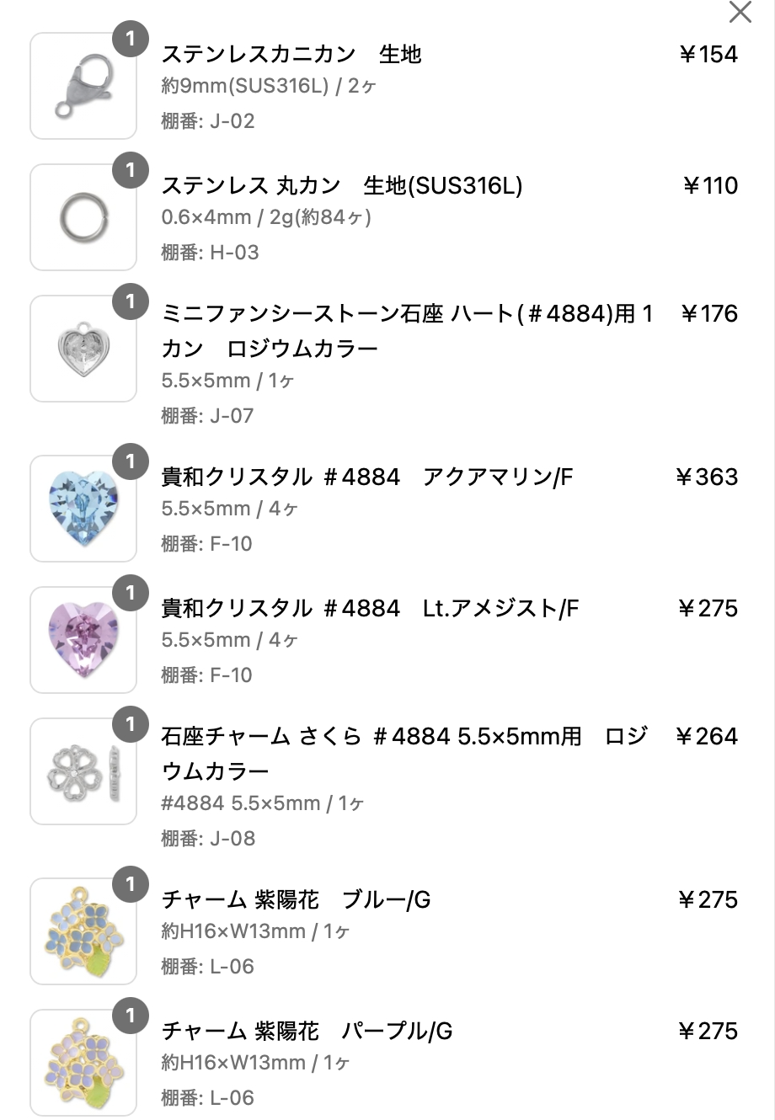Image resolution: width=775 pixels, height=1120 pixels.
Task: Open the stainless lobster clasp thumbnail
Action: coord(83,86)
